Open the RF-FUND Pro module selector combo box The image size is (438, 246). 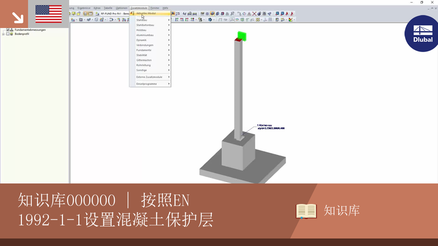tap(115, 13)
